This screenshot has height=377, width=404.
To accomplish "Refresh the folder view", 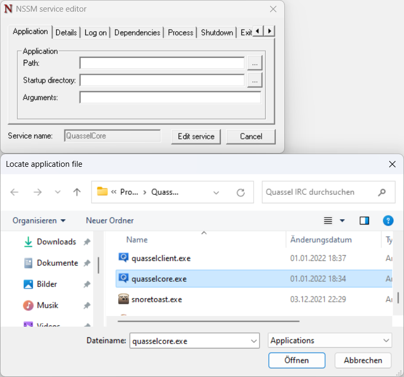I will point(240,193).
